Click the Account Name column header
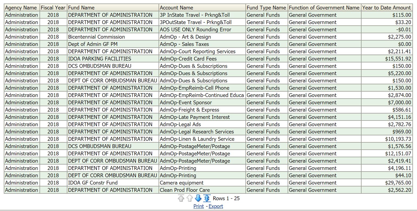Image resolution: width=417 pixels, height=211 pixels. pyautogui.click(x=202, y=8)
